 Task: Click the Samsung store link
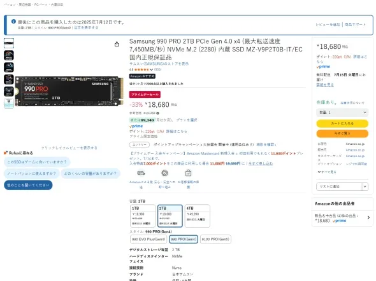tap(159, 64)
